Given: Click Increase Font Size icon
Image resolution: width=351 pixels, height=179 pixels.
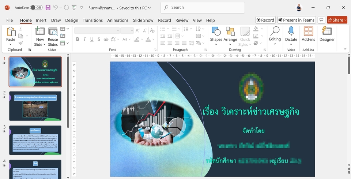Looking at the screenshot, I should click(138, 30).
